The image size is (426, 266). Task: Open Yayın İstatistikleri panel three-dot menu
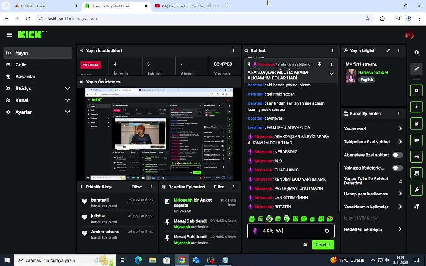point(234,51)
